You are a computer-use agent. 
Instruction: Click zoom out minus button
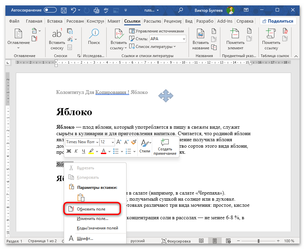[x=238, y=241]
